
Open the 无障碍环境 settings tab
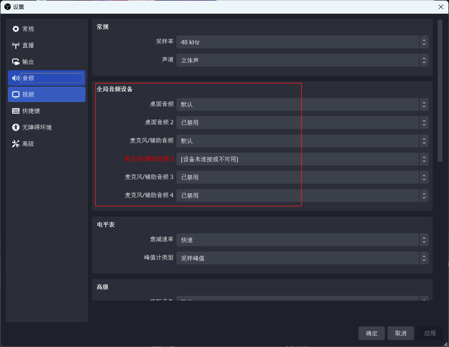(47, 127)
